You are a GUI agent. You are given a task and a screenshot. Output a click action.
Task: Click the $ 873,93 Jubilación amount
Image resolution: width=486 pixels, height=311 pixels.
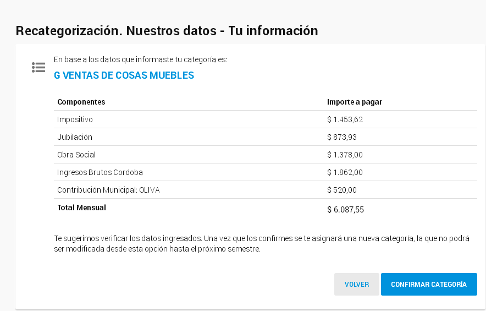342,137
